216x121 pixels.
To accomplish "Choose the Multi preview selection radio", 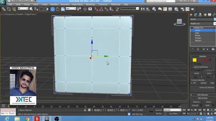I will click(x=209, y=83).
